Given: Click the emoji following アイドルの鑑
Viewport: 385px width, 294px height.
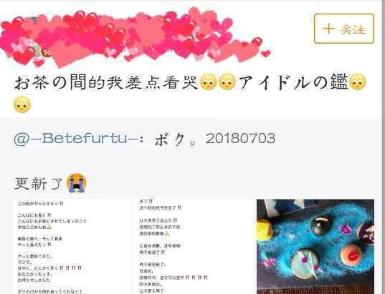Looking at the screenshot, I should pos(358,82).
